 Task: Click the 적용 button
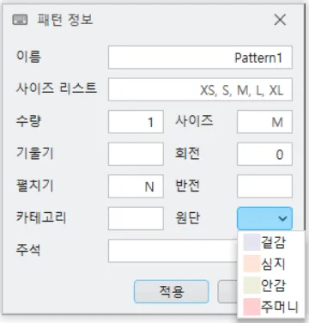pyautogui.click(x=172, y=291)
